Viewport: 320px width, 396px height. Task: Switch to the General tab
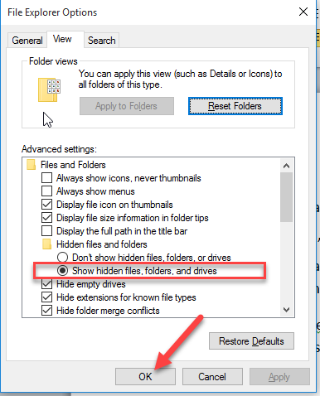(27, 41)
